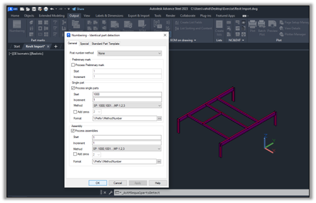
Task: Click the XYZ UCS axis icon in viewport
Action: [x=269, y=143]
